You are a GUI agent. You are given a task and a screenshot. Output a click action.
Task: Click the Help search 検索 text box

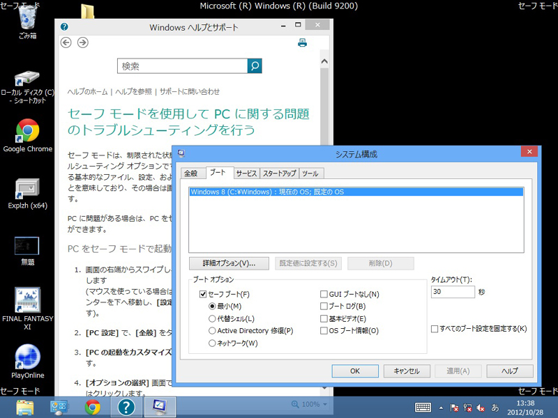click(183, 66)
